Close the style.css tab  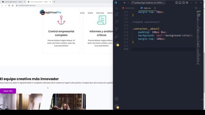155,8
